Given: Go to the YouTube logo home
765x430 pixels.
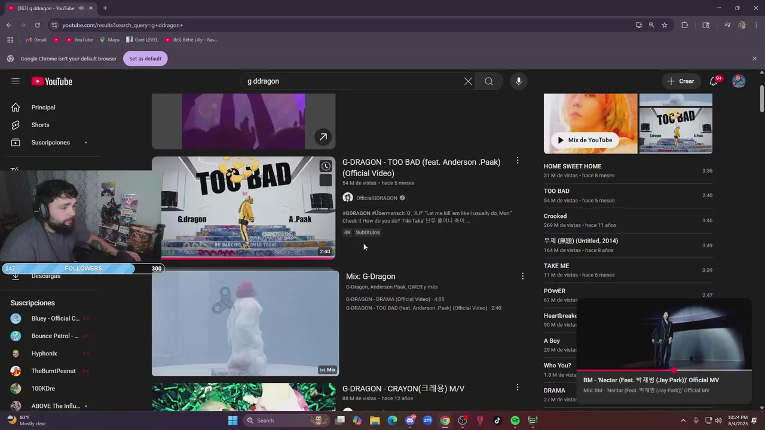Looking at the screenshot, I should 52,81.
